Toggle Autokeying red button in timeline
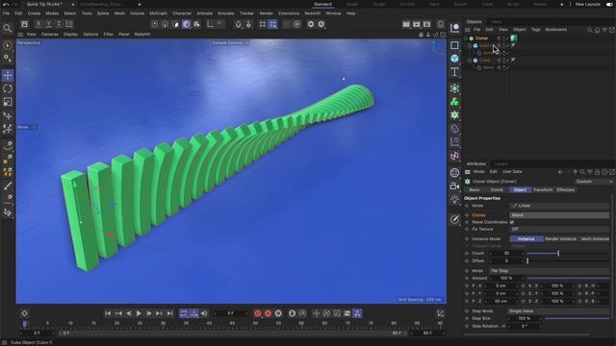This screenshot has height=346, width=616. (268, 313)
